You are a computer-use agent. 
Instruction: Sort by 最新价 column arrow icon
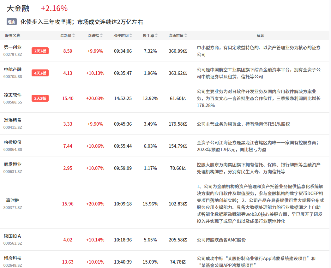(x=74, y=36)
